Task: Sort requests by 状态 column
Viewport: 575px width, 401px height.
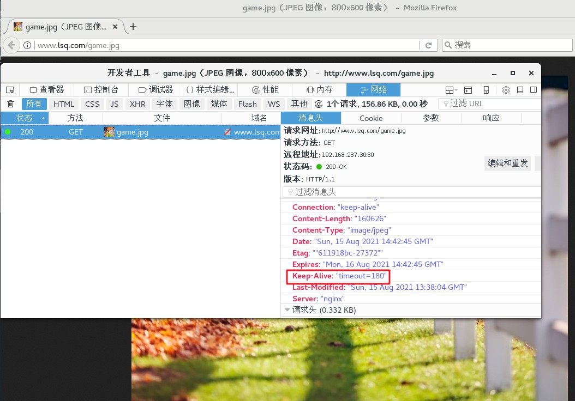Action: [x=25, y=118]
